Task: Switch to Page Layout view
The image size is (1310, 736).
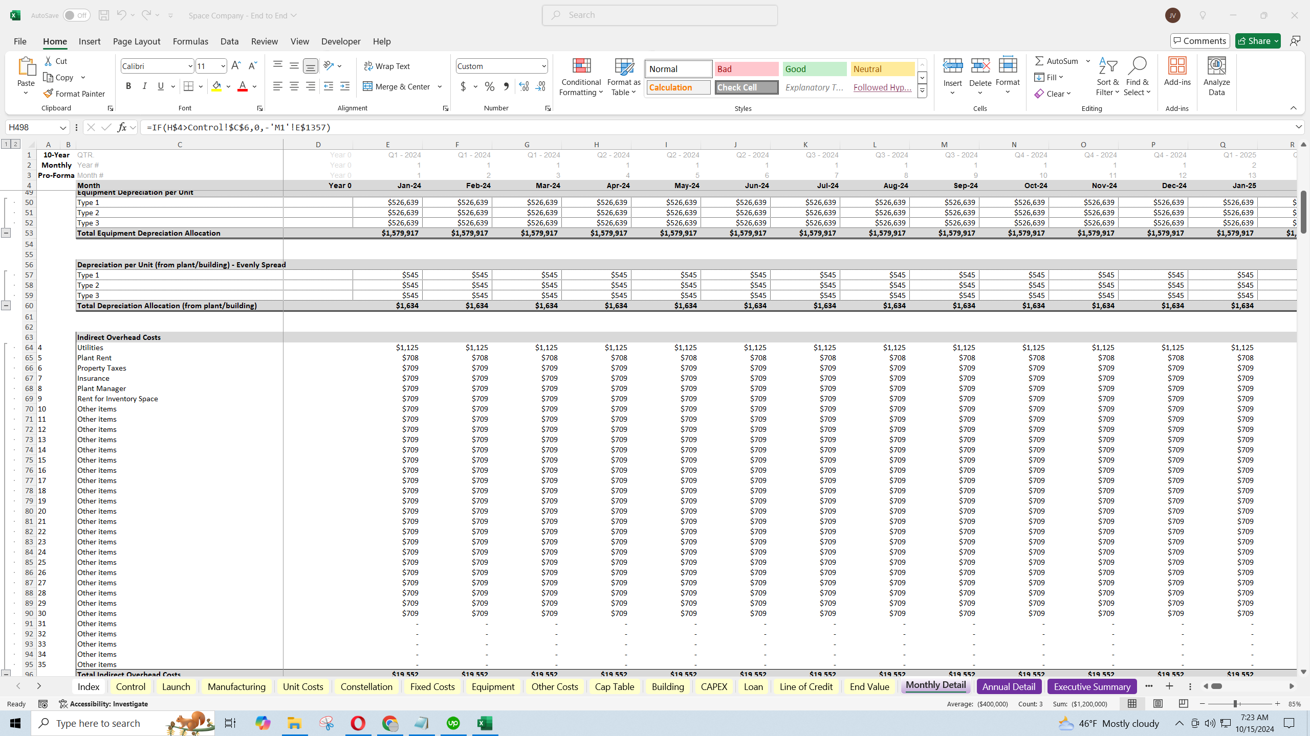Action: point(1158,704)
